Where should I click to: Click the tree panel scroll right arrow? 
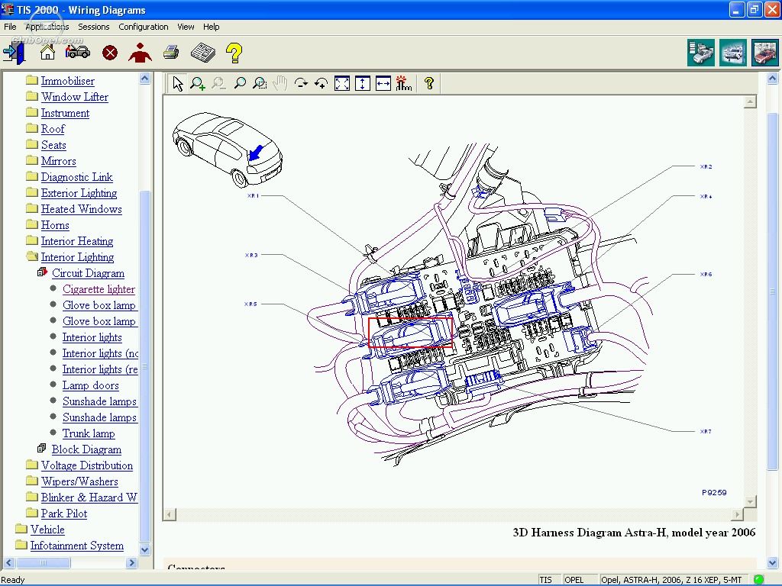coord(131,562)
